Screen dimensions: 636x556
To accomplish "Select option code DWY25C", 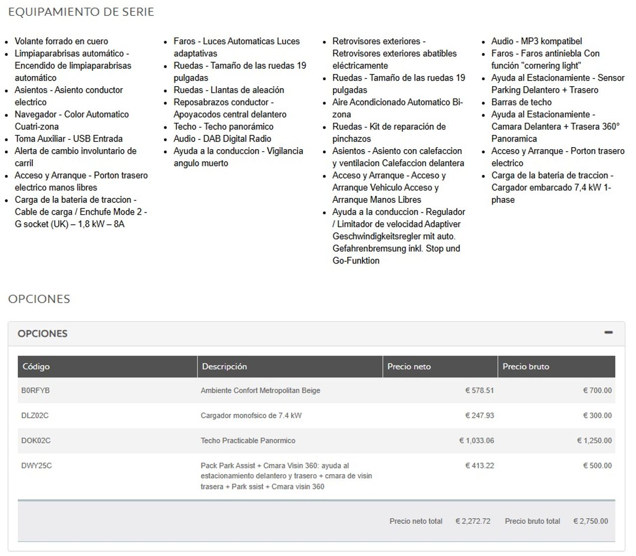I will pos(36,465).
